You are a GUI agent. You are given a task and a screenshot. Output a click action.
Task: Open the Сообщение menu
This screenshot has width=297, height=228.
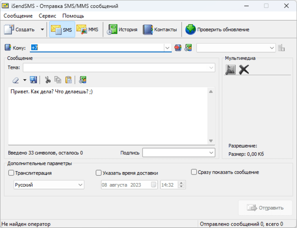[18, 16]
